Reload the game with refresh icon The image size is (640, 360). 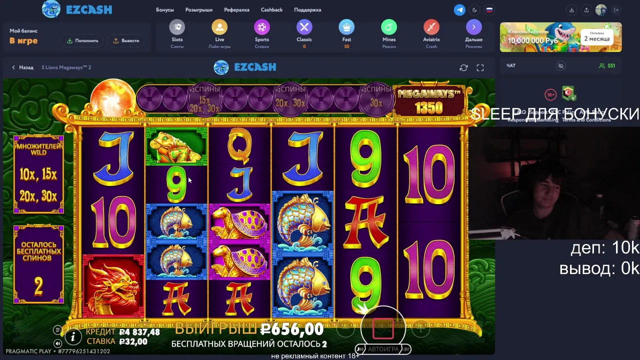coord(463,67)
